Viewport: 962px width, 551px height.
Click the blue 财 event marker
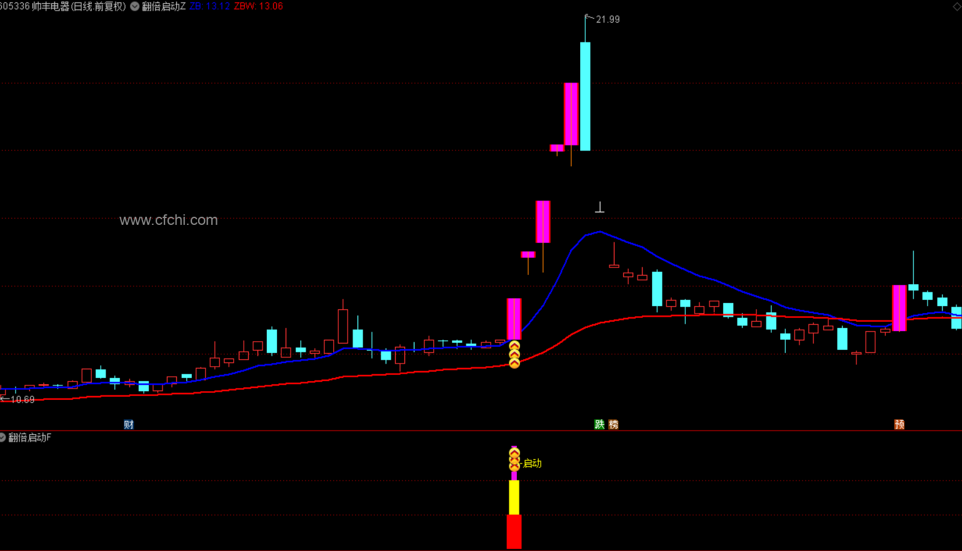pyautogui.click(x=129, y=424)
